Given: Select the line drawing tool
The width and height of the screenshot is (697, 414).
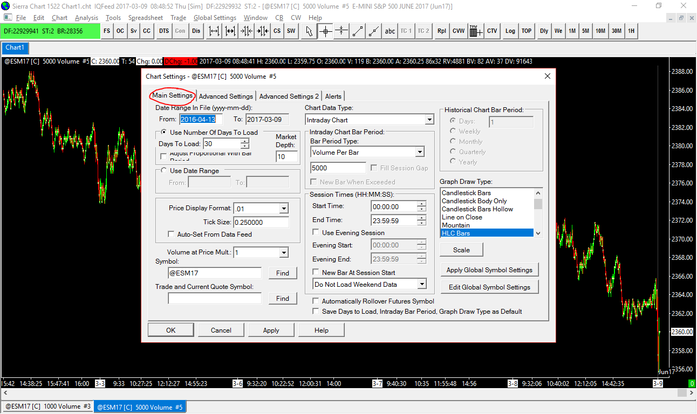Looking at the screenshot, I should tap(357, 31).
